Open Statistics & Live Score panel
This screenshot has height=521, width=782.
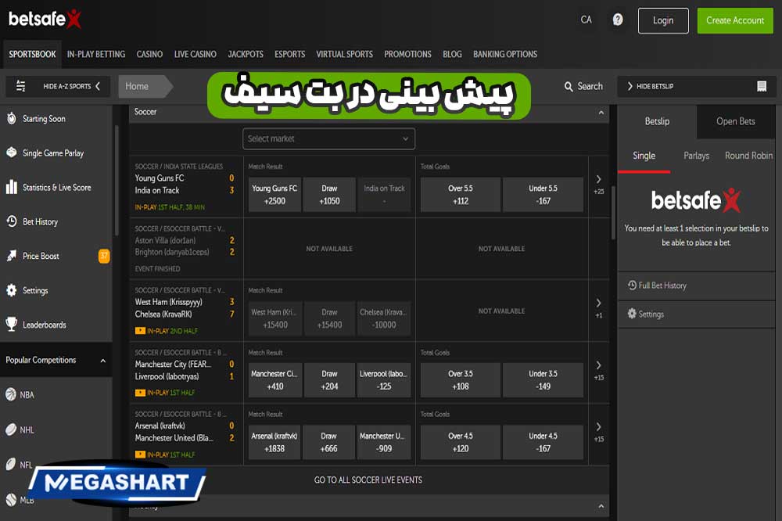click(10, 188)
